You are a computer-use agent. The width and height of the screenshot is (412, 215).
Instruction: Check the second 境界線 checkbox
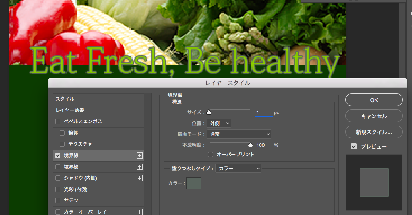tap(58, 167)
